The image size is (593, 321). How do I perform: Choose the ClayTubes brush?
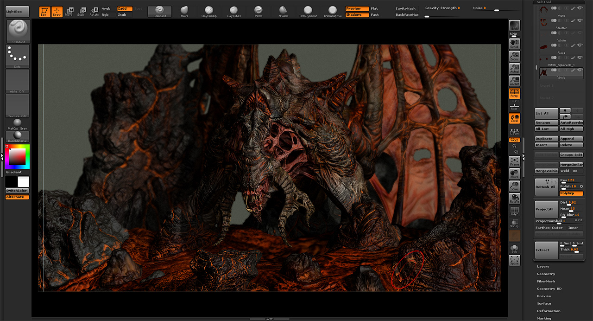pos(233,12)
